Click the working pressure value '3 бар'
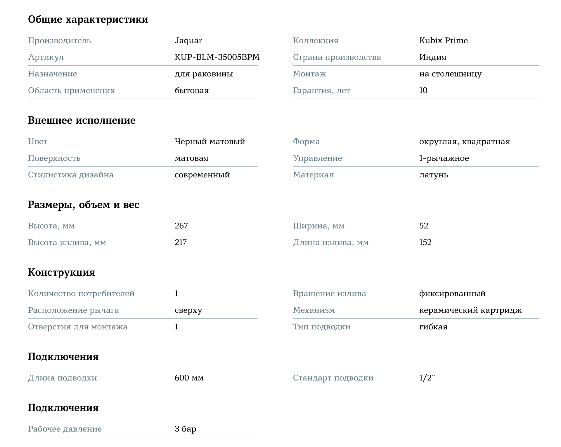561x447 pixels. [x=186, y=429]
